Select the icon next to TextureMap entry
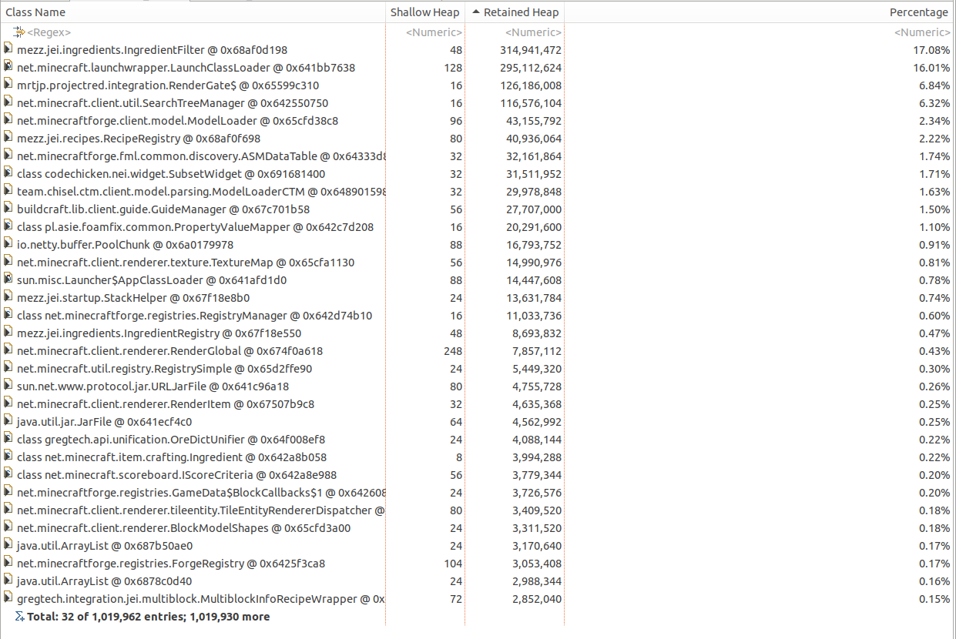Screen dimensions: 956x639 [x=8, y=263]
